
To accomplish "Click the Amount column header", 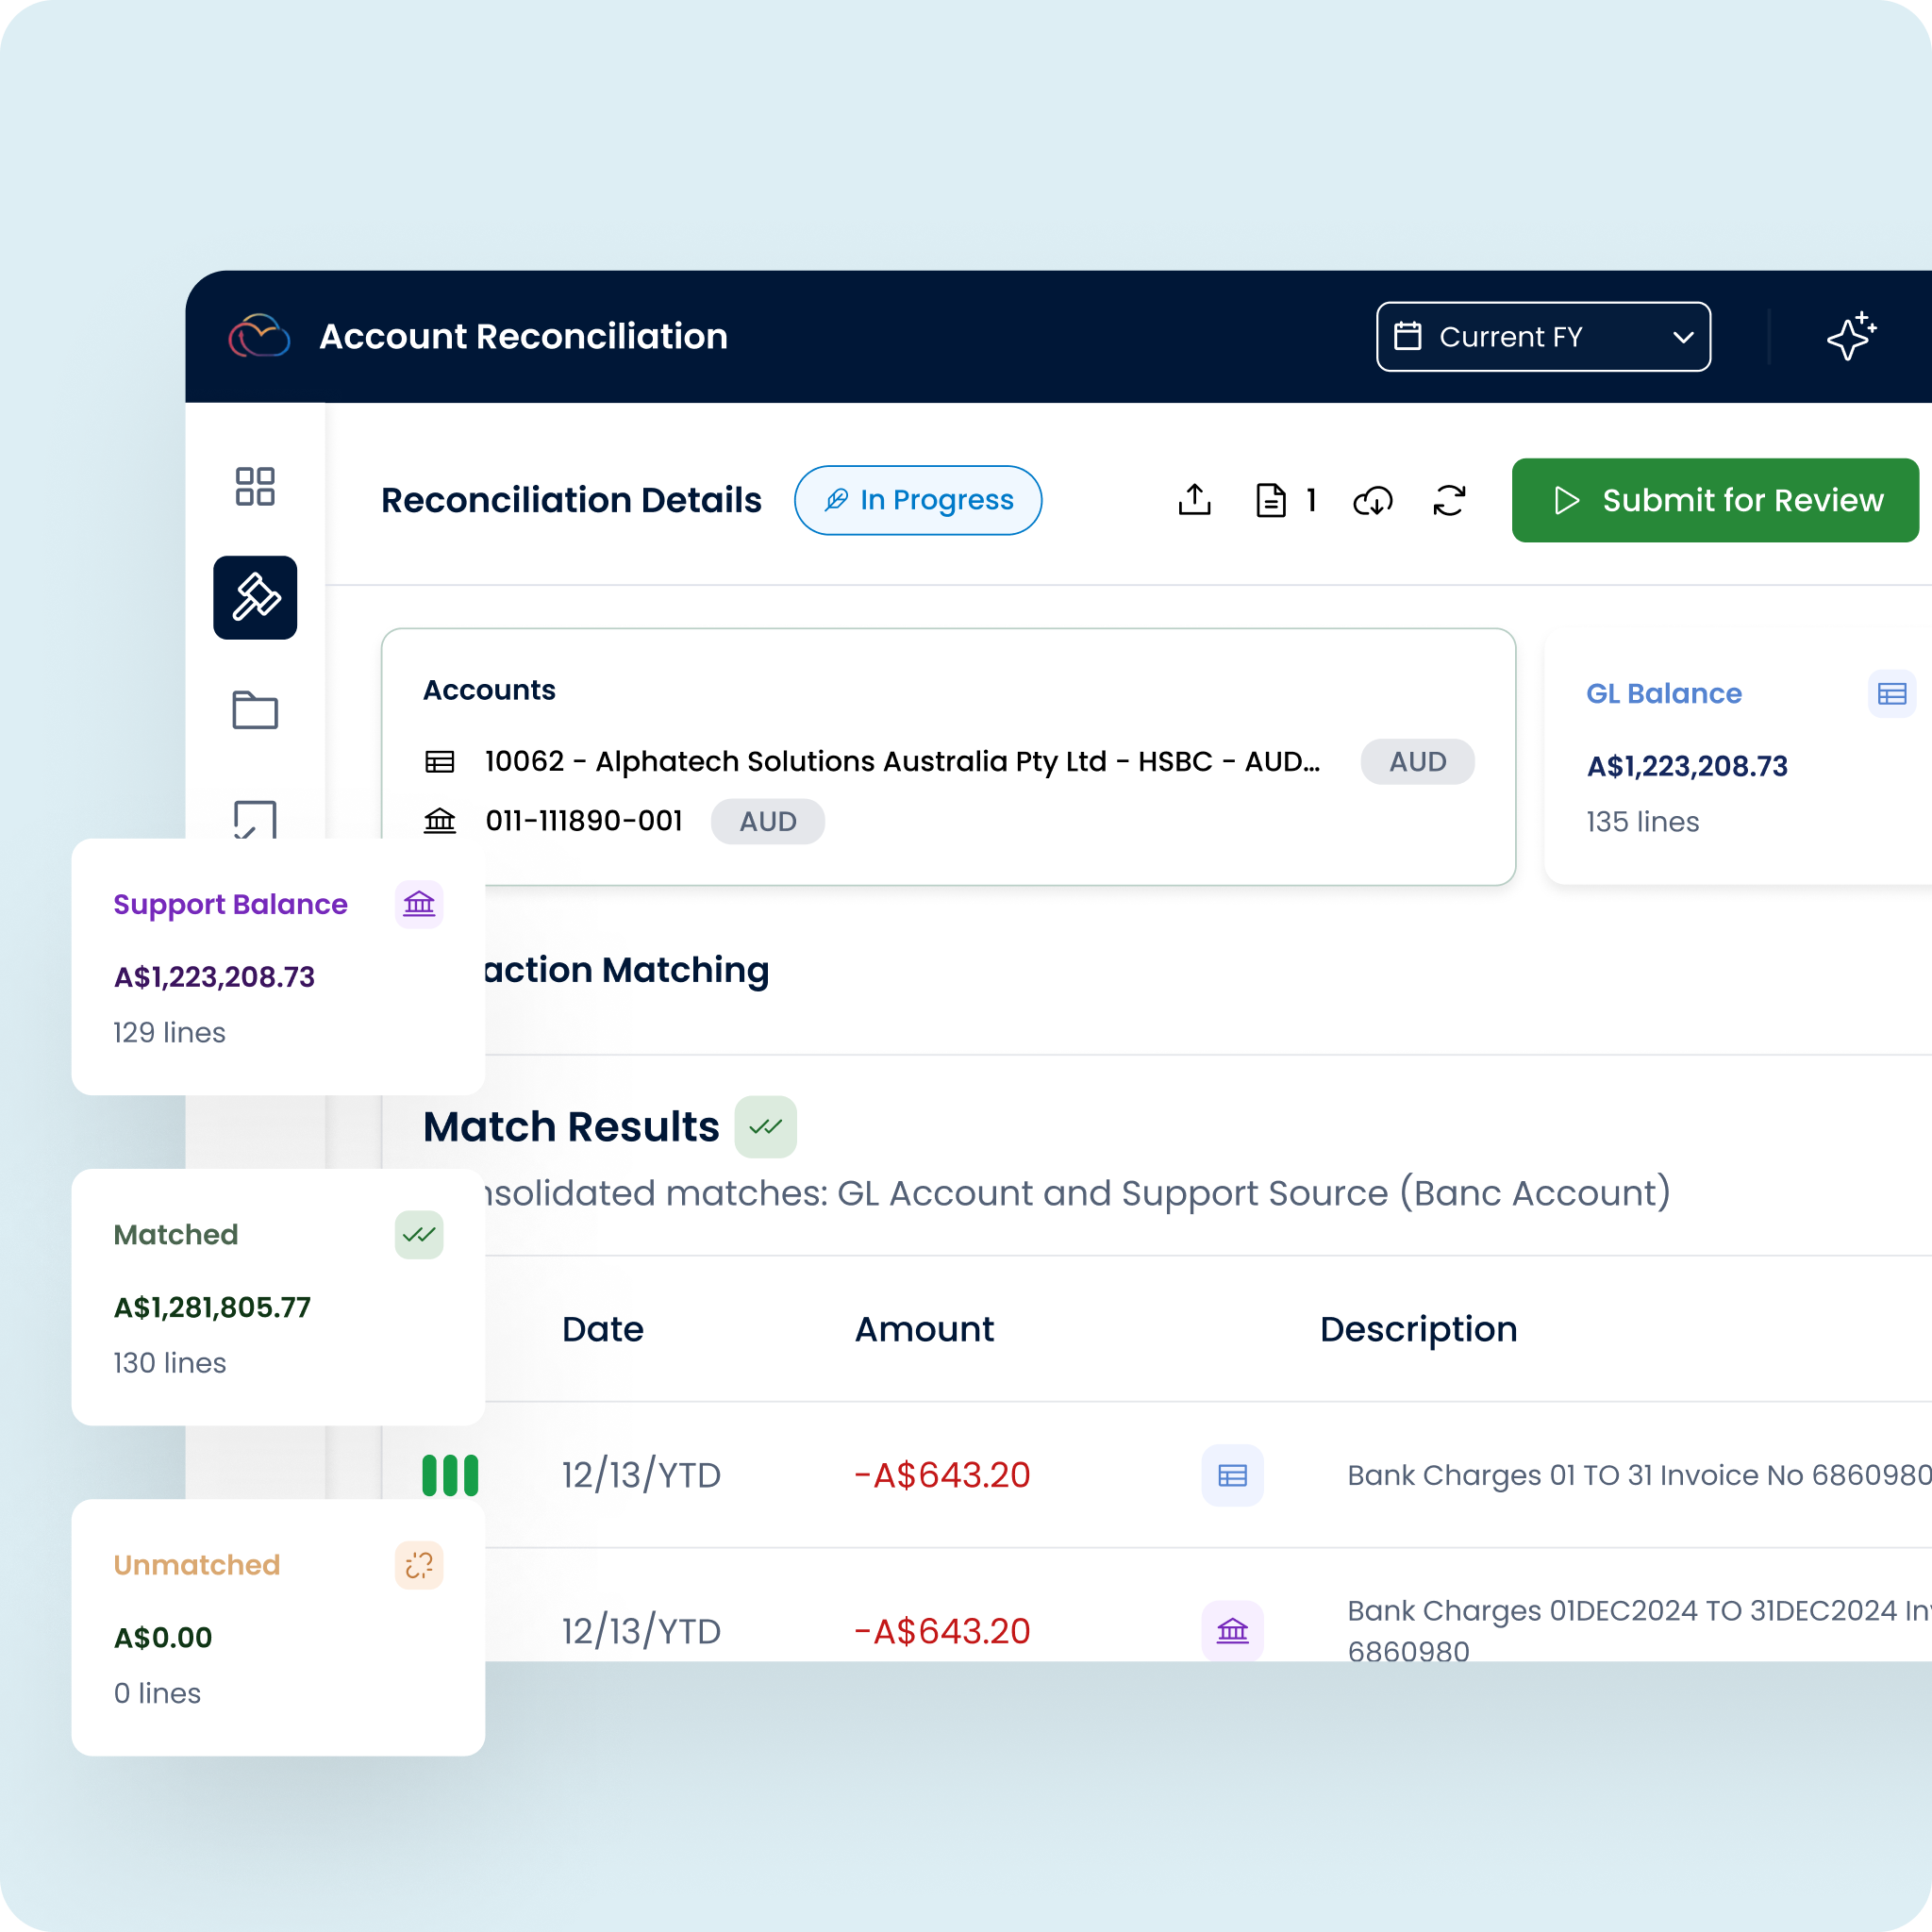I will click(924, 1329).
